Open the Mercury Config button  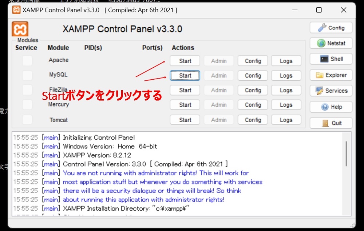click(x=253, y=105)
